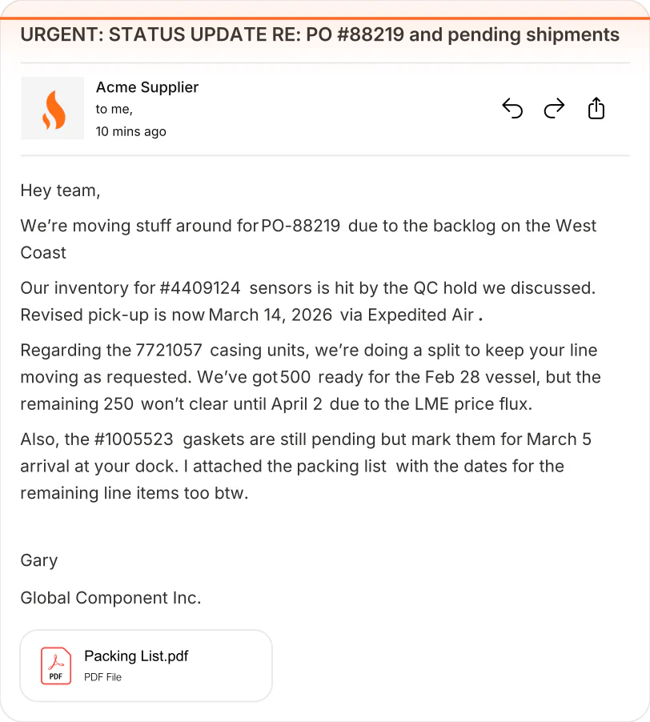Click the Expedited Air text

click(421, 315)
